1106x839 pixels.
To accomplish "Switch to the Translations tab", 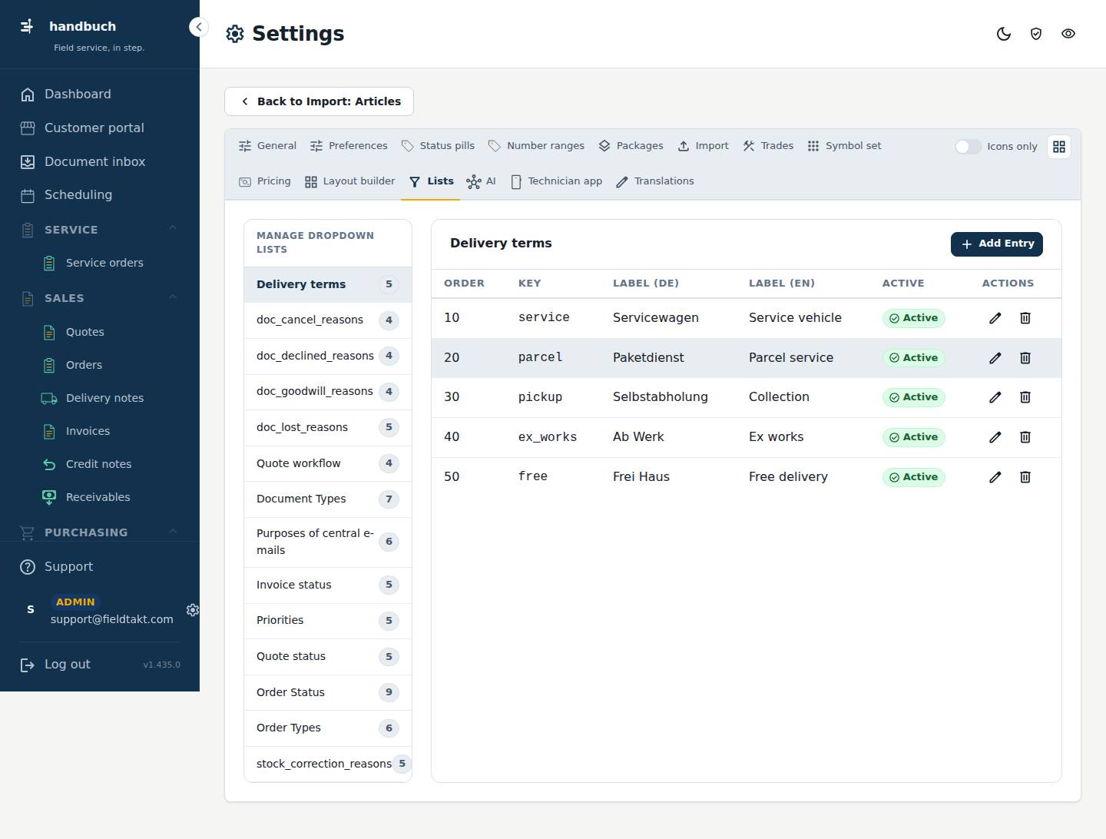I will [x=655, y=181].
